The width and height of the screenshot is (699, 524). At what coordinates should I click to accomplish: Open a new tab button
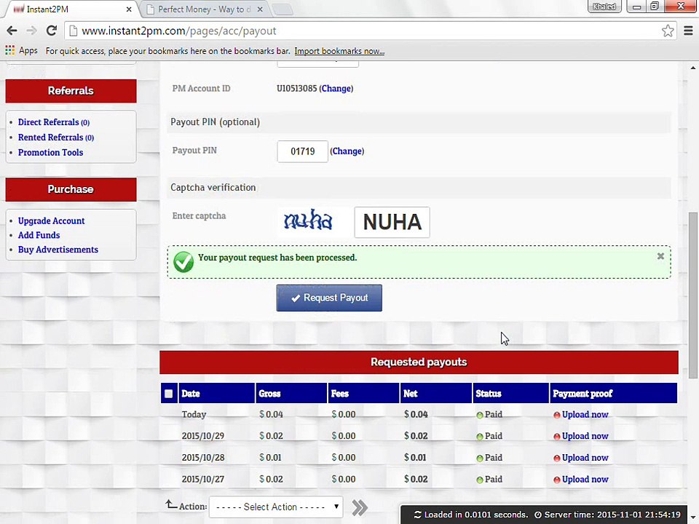[282, 9]
